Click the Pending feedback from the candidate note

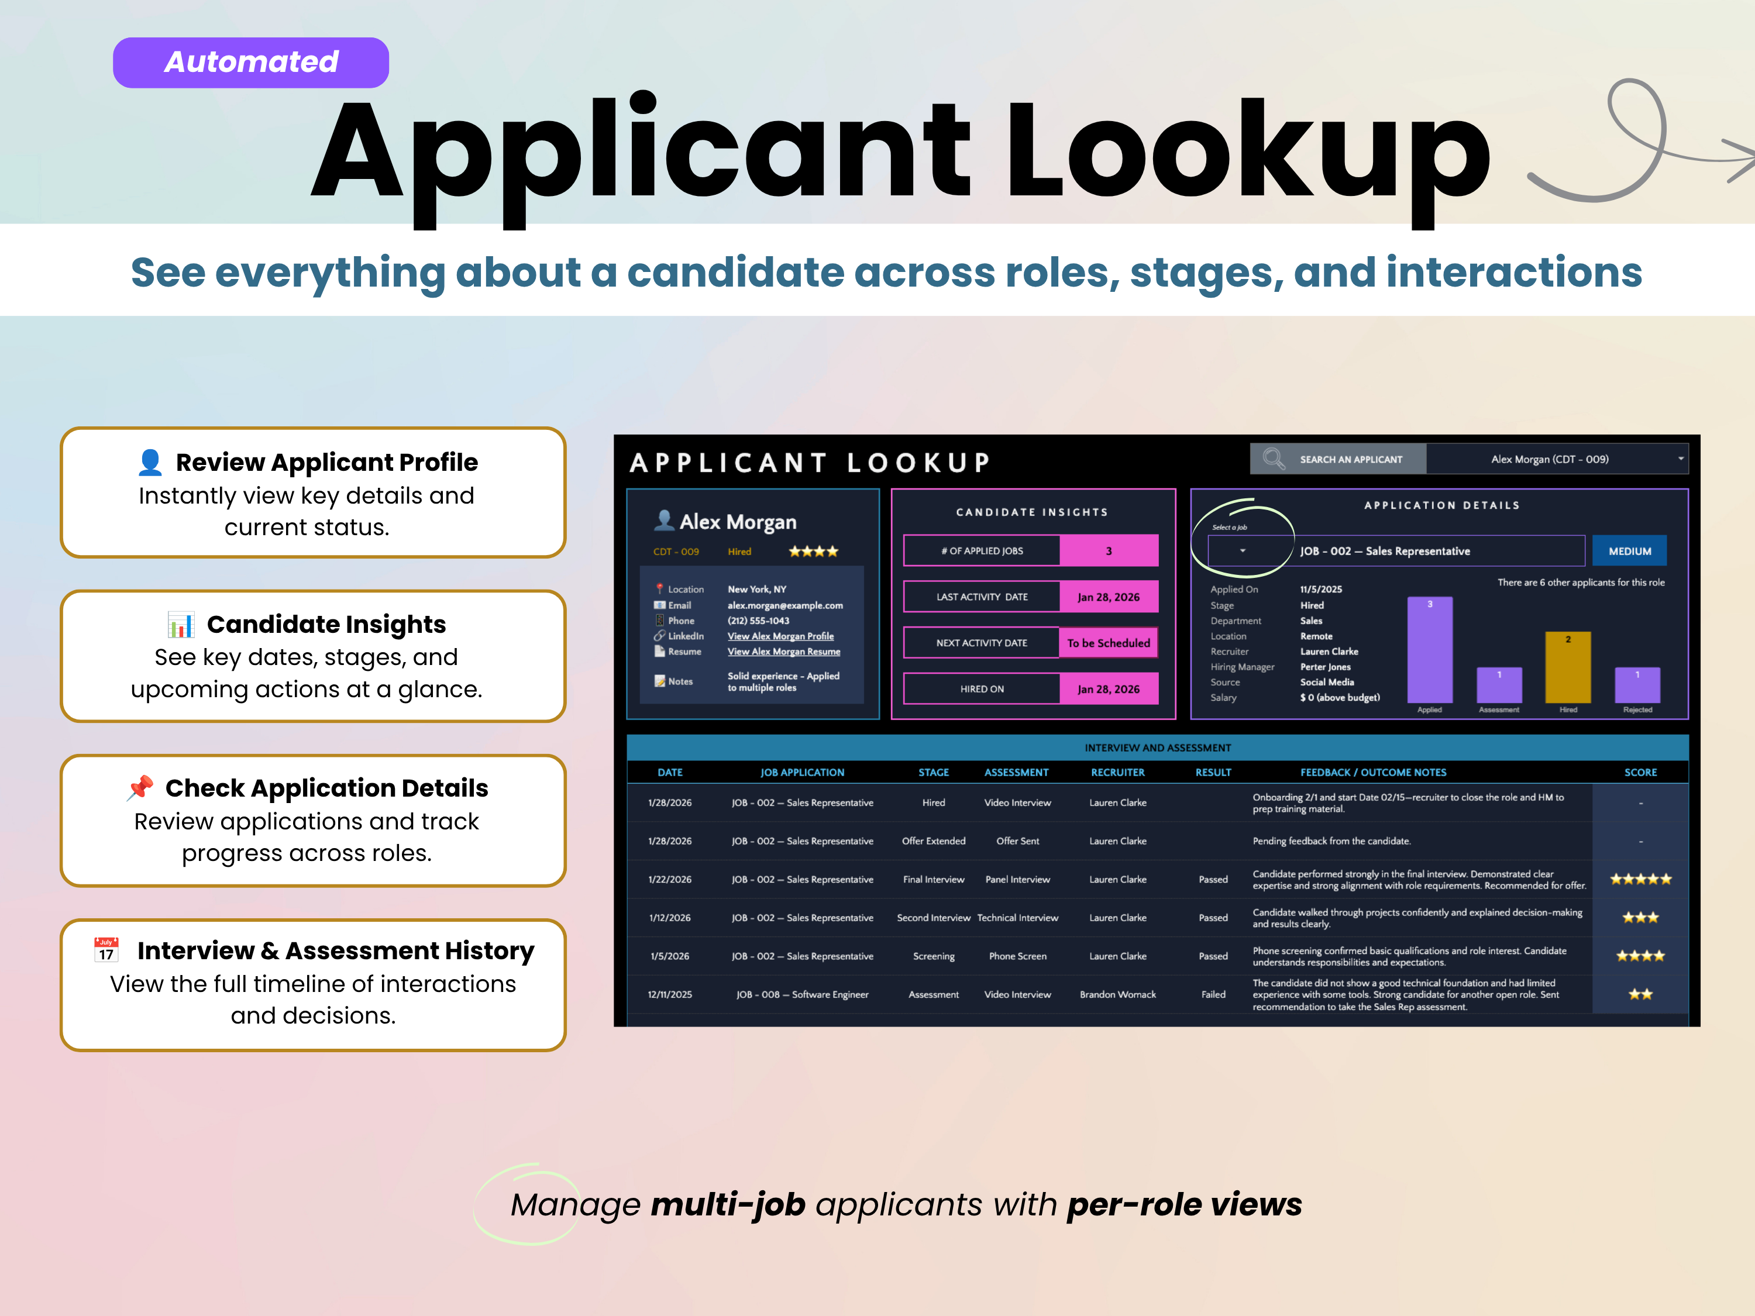click(1331, 841)
